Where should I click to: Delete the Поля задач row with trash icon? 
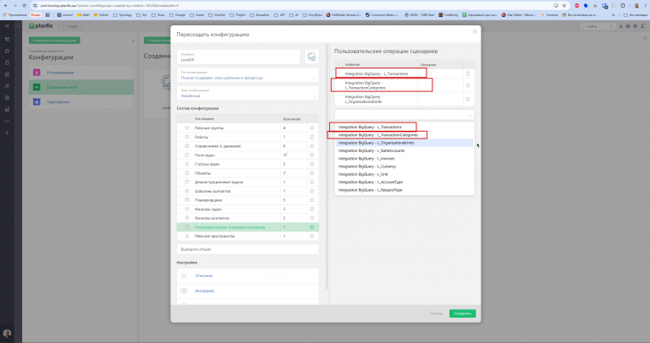(311, 155)
